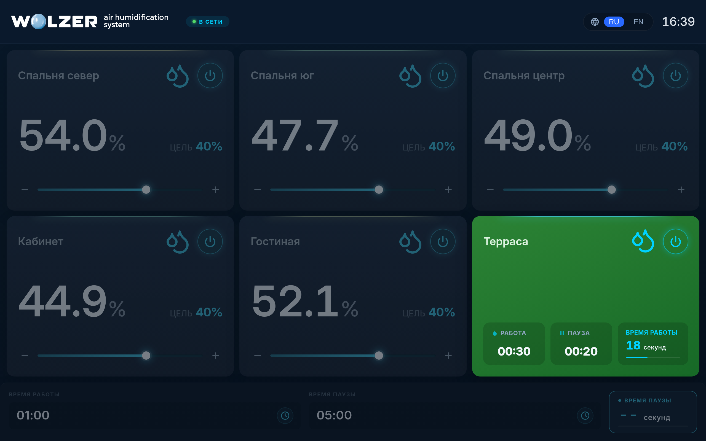
Task: Click the globe language icon
Action: click(595, 22)
